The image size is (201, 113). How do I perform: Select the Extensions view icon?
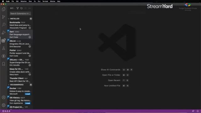click(3, 40)
